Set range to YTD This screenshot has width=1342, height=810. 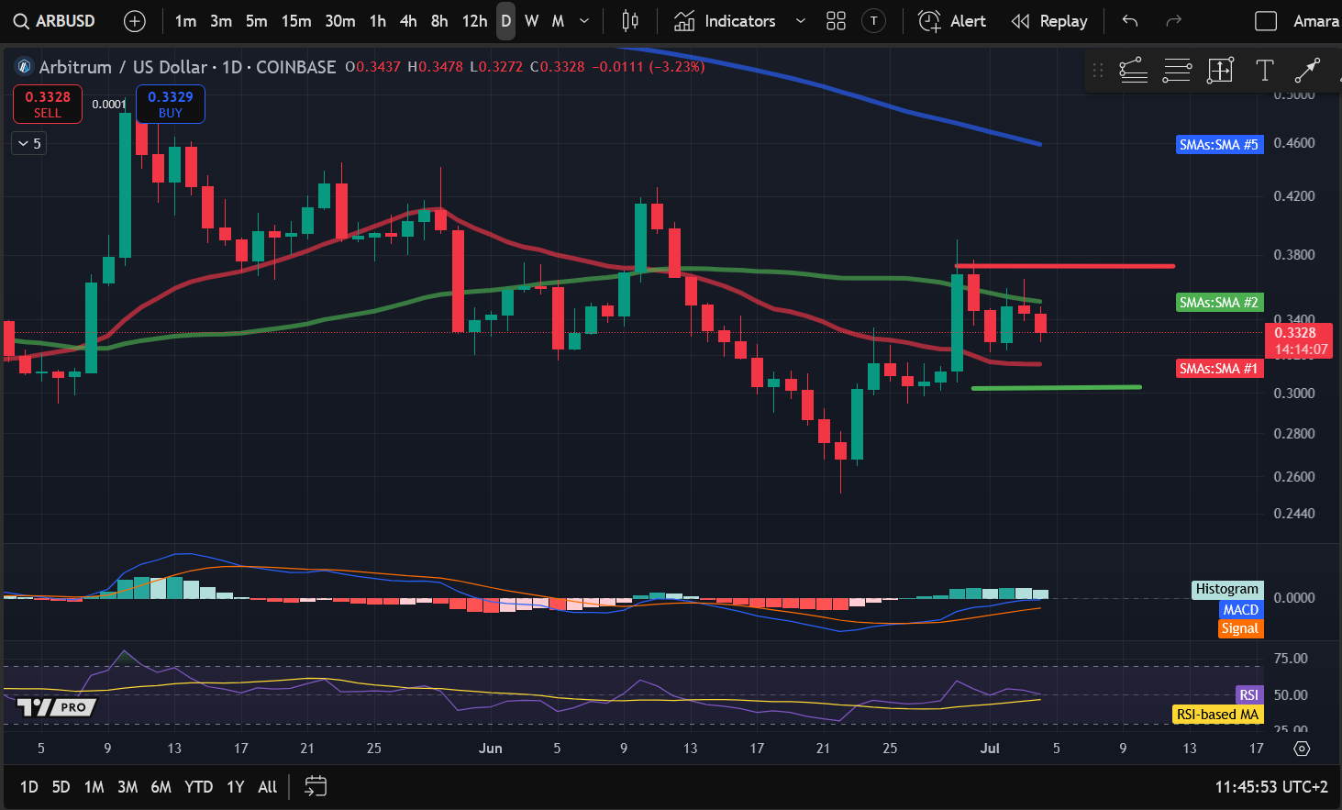coord(199,787)
